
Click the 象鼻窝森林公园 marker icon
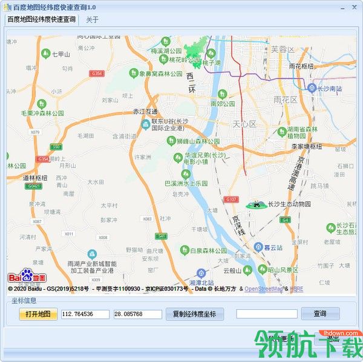134,73
